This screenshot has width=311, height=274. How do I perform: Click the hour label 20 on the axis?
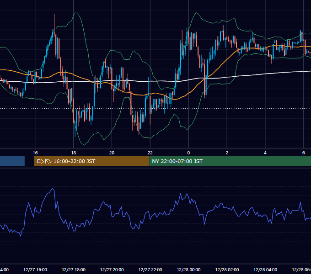point(112,153)
